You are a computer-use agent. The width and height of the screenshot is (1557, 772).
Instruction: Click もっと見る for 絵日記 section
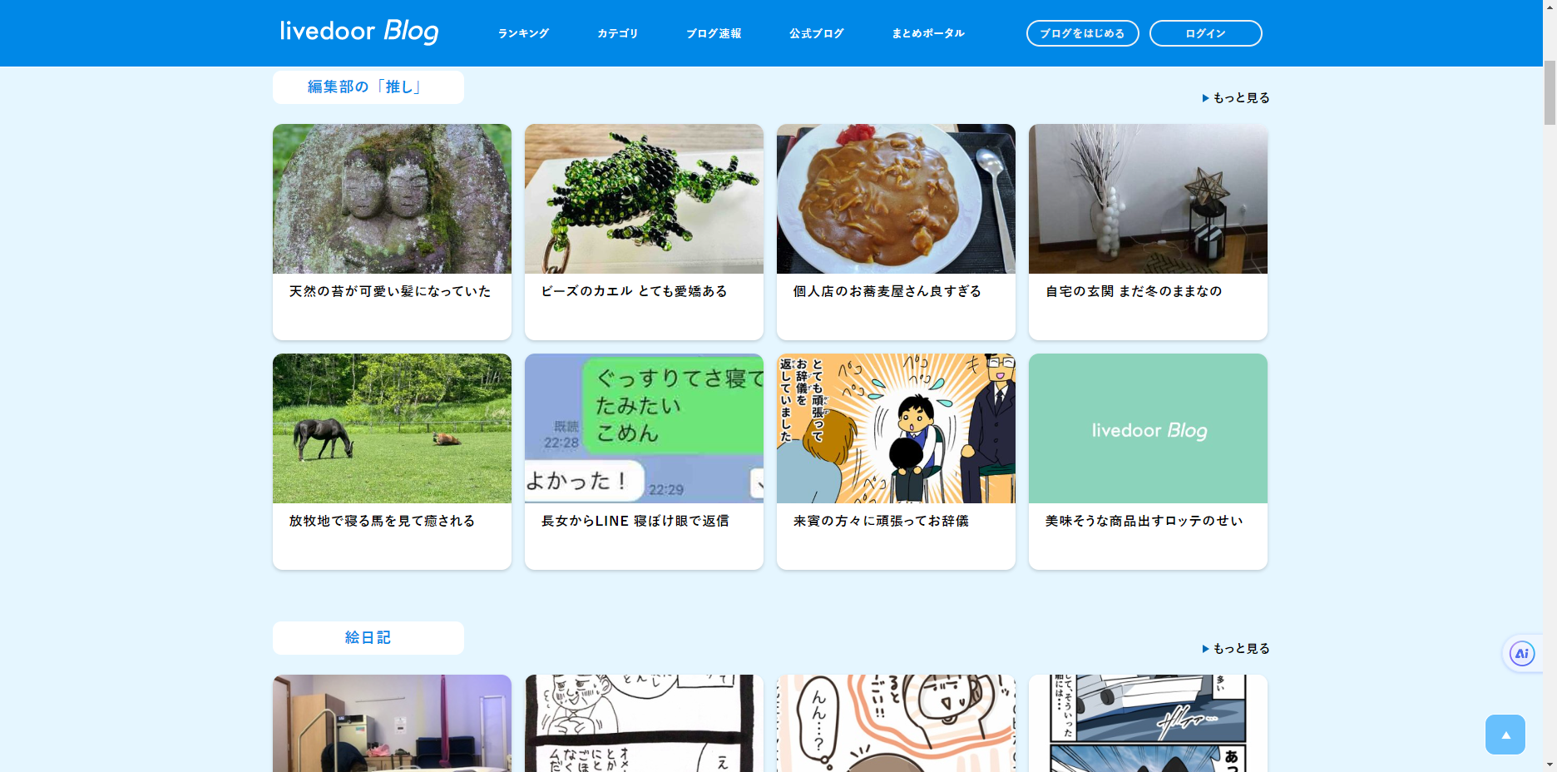(1236, 649)
